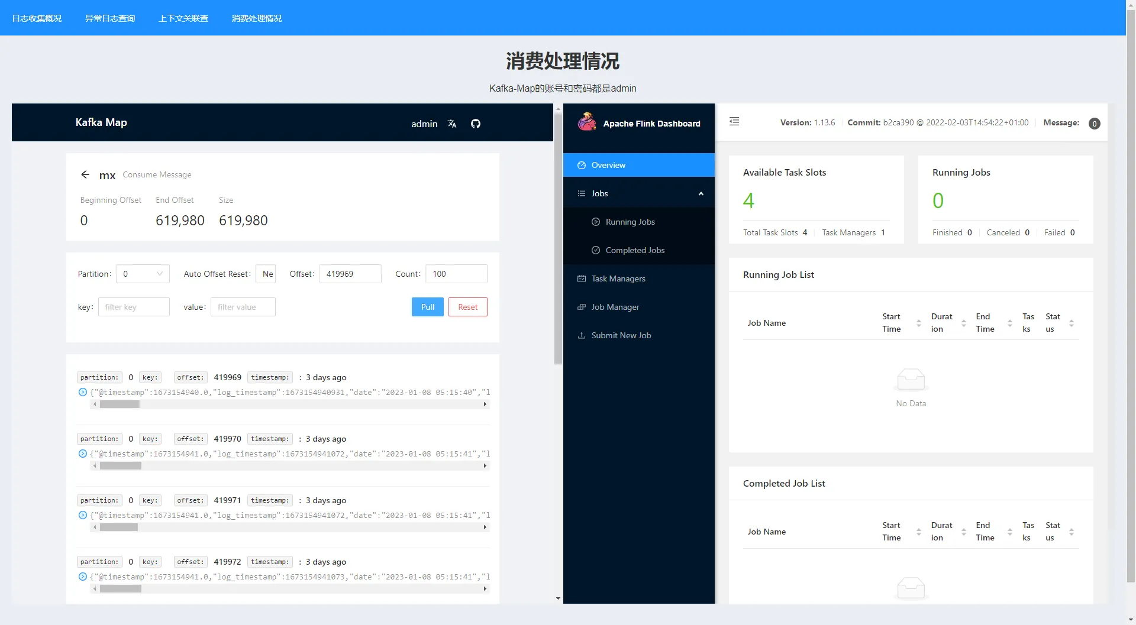Image resolution: width=1136 pixels, height=625 pixels.
Task: Sort running jobs by Duration
Action: (x=963, y=323)
